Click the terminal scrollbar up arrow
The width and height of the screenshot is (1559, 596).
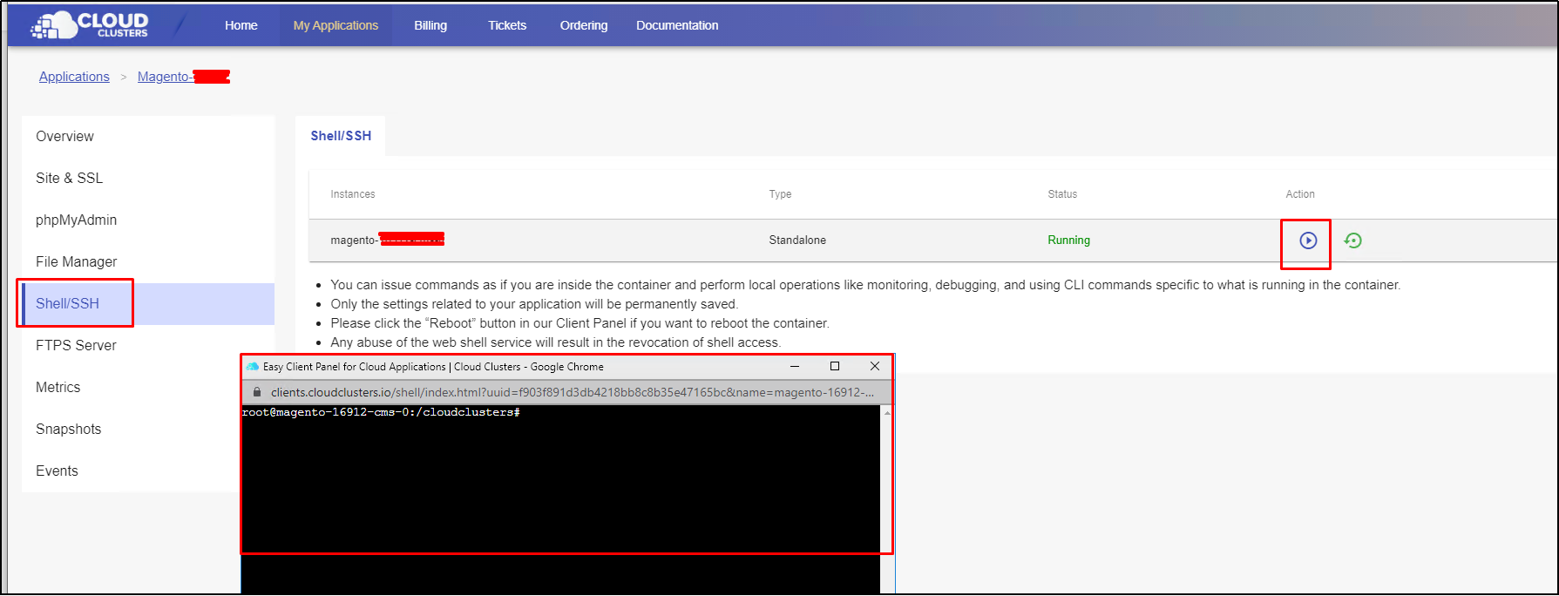(887, 413)
